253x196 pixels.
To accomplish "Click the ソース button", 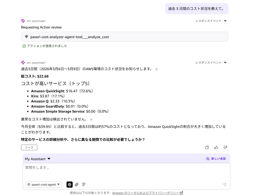I will point(29,147).
